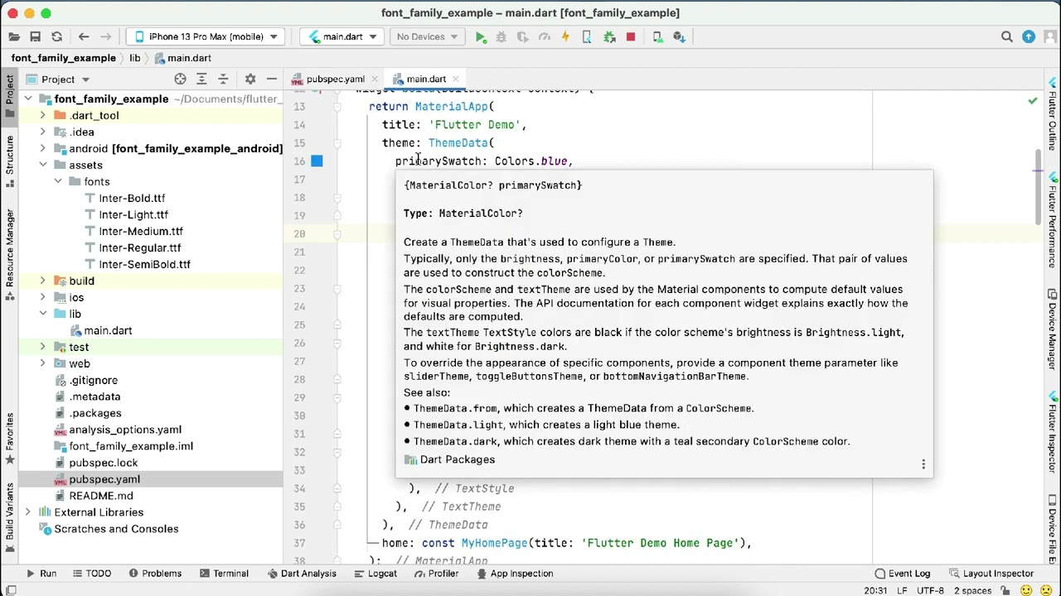Expand all nodes in Project panel

tap(201, 79)
